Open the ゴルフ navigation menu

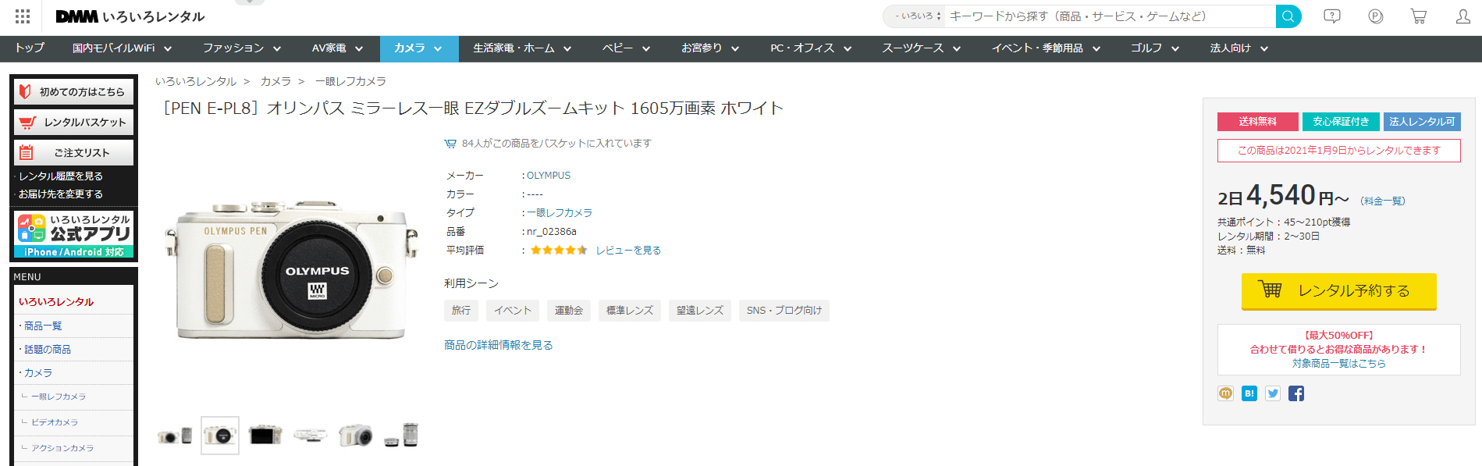pyautogui.click(x=1155, y=48)
